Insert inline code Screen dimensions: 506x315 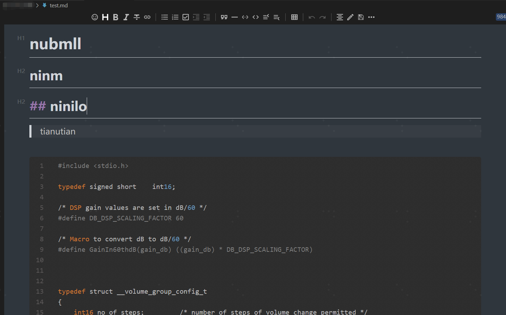coord(256,17)
